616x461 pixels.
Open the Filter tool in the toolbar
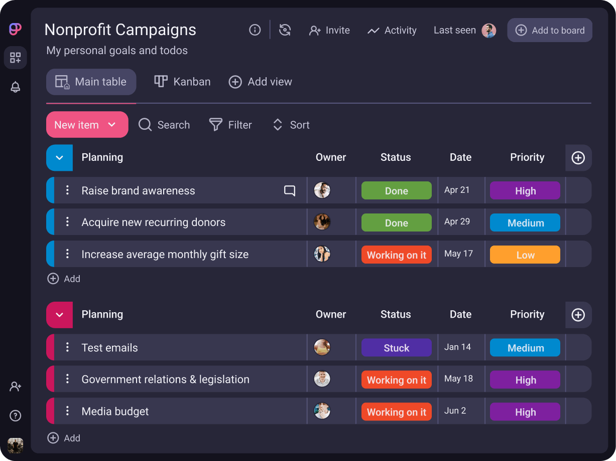coord(230,125)
